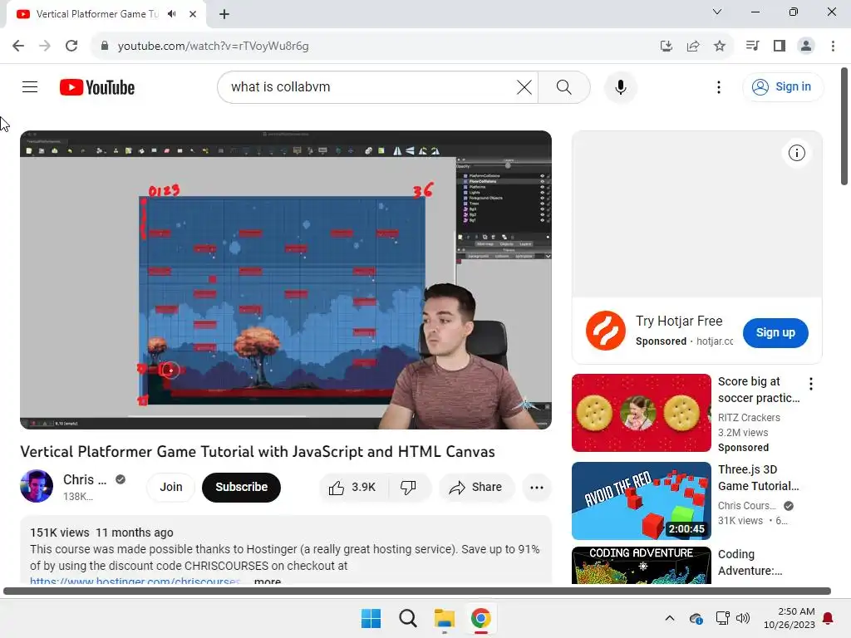Image resolution: width=851 pixels, height=638 pixels.
Task: Click inside the YouTube search field
Action: click(x=369, y=86)
